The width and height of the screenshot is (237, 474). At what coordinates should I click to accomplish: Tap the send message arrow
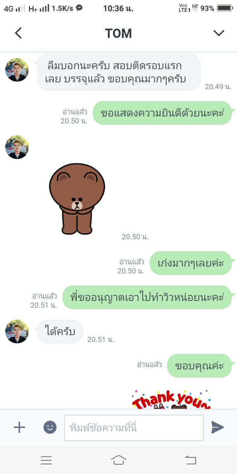tap(217, 427)
